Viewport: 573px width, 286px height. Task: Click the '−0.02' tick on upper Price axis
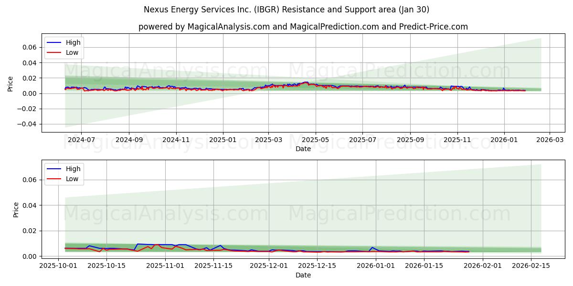tap(27, 109)
